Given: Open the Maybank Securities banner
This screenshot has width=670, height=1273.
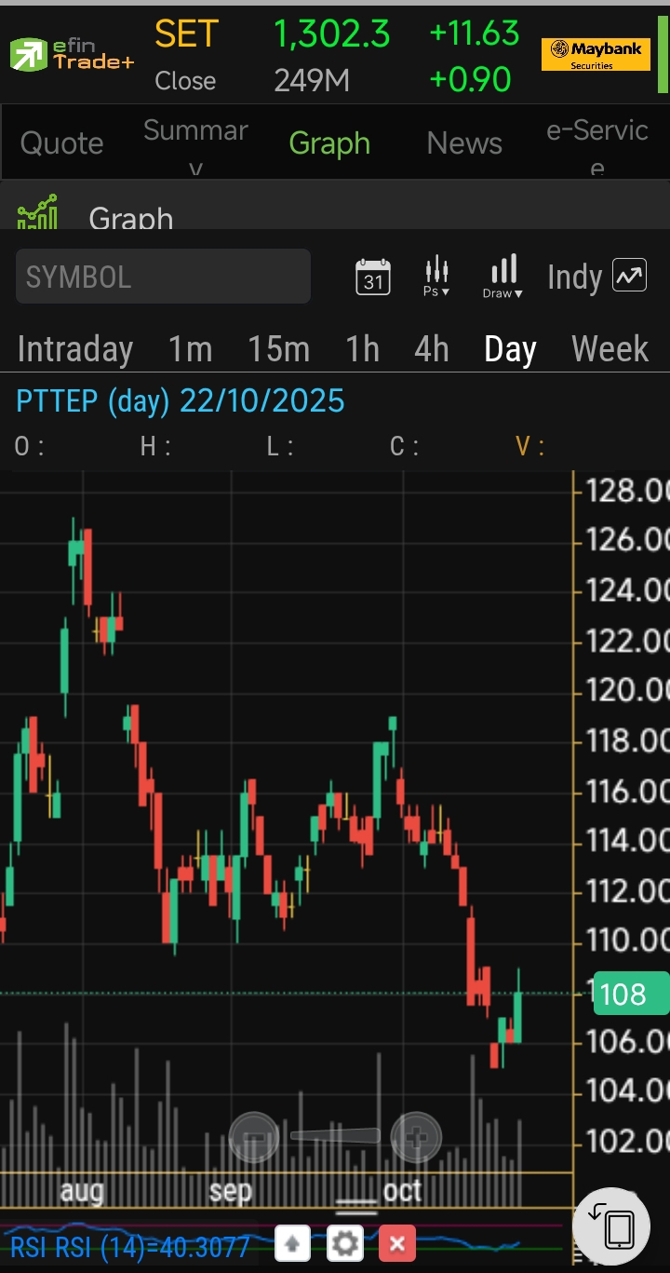Looking at the screenshot, I should pyautogui.click(x=596, y=55).
